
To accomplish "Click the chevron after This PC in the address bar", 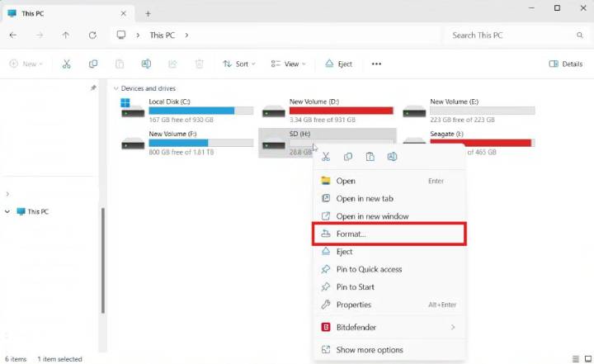I will [x=186, y=35].
